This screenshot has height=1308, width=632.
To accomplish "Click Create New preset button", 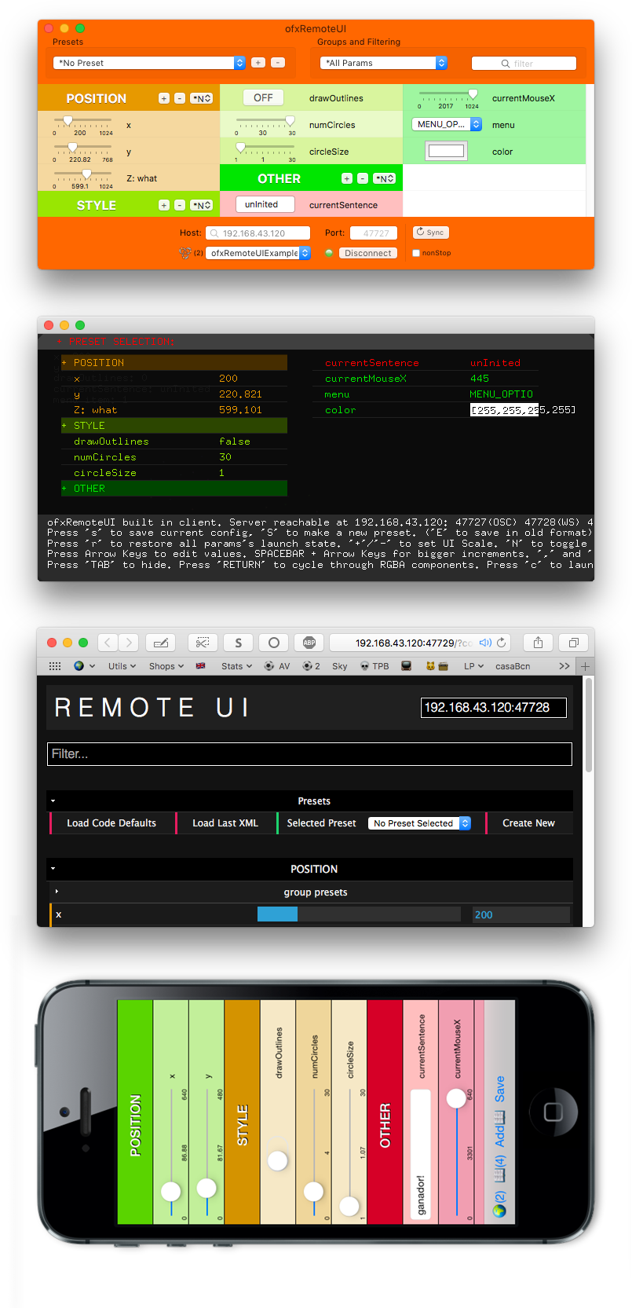I will [x=528, y=823].
